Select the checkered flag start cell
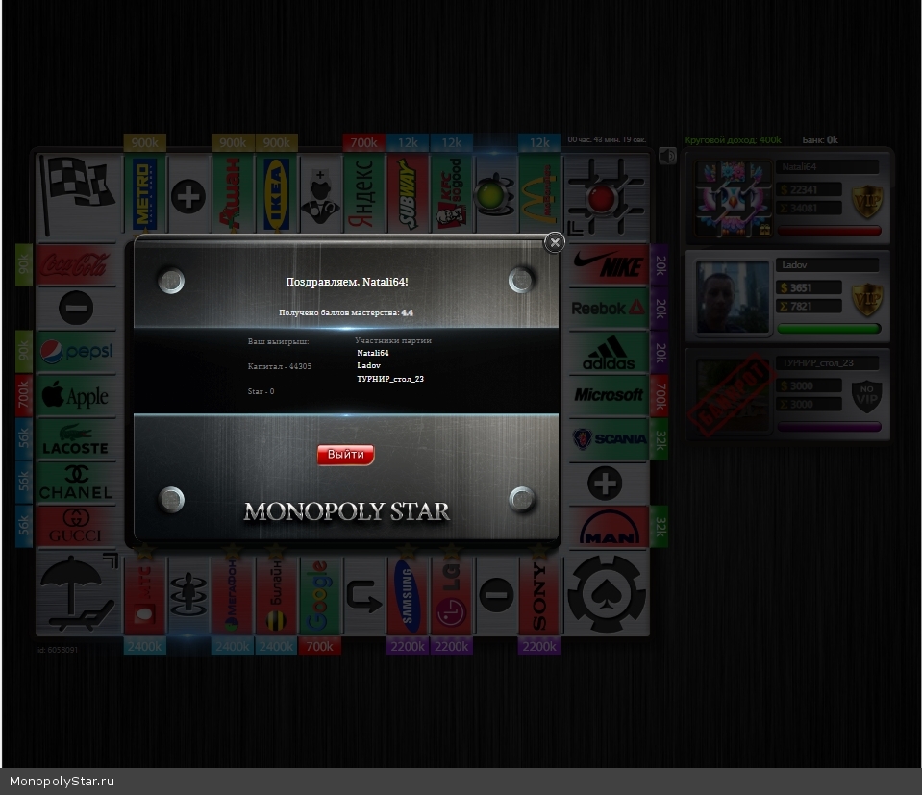Image resolution: width=922 pixels, height=795 pixels. click(x=77, y=194)
